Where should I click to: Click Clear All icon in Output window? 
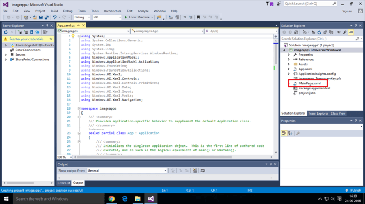(195, 170)
